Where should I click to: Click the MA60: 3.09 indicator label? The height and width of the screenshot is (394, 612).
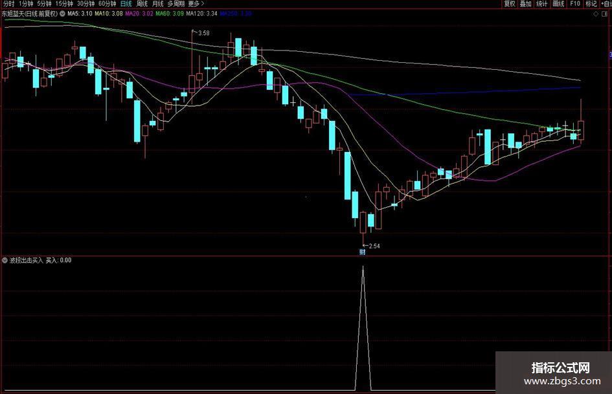click(x=170, y=14)
